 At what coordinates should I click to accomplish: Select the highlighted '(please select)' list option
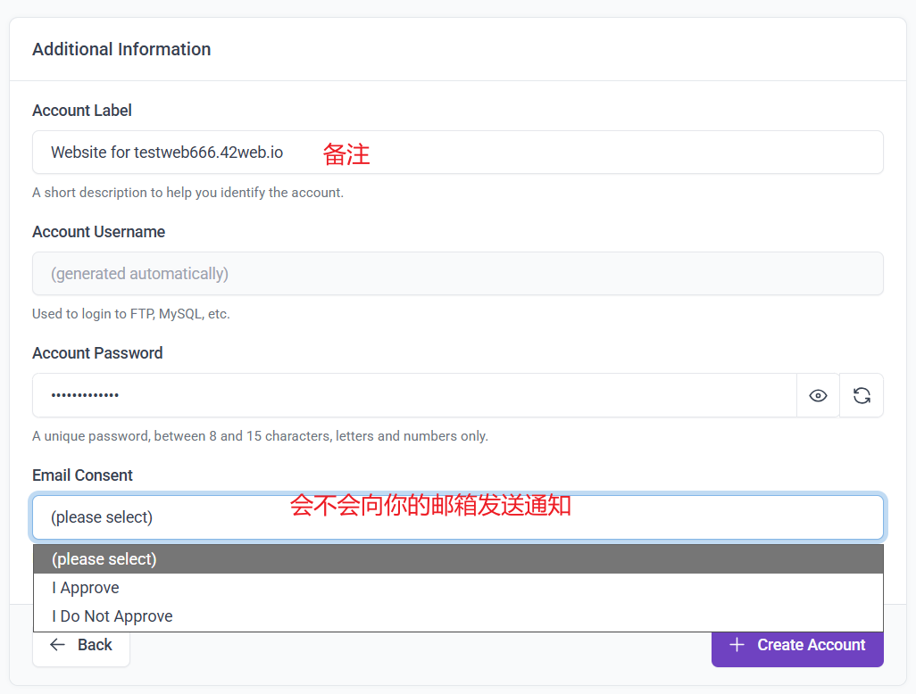104,559
